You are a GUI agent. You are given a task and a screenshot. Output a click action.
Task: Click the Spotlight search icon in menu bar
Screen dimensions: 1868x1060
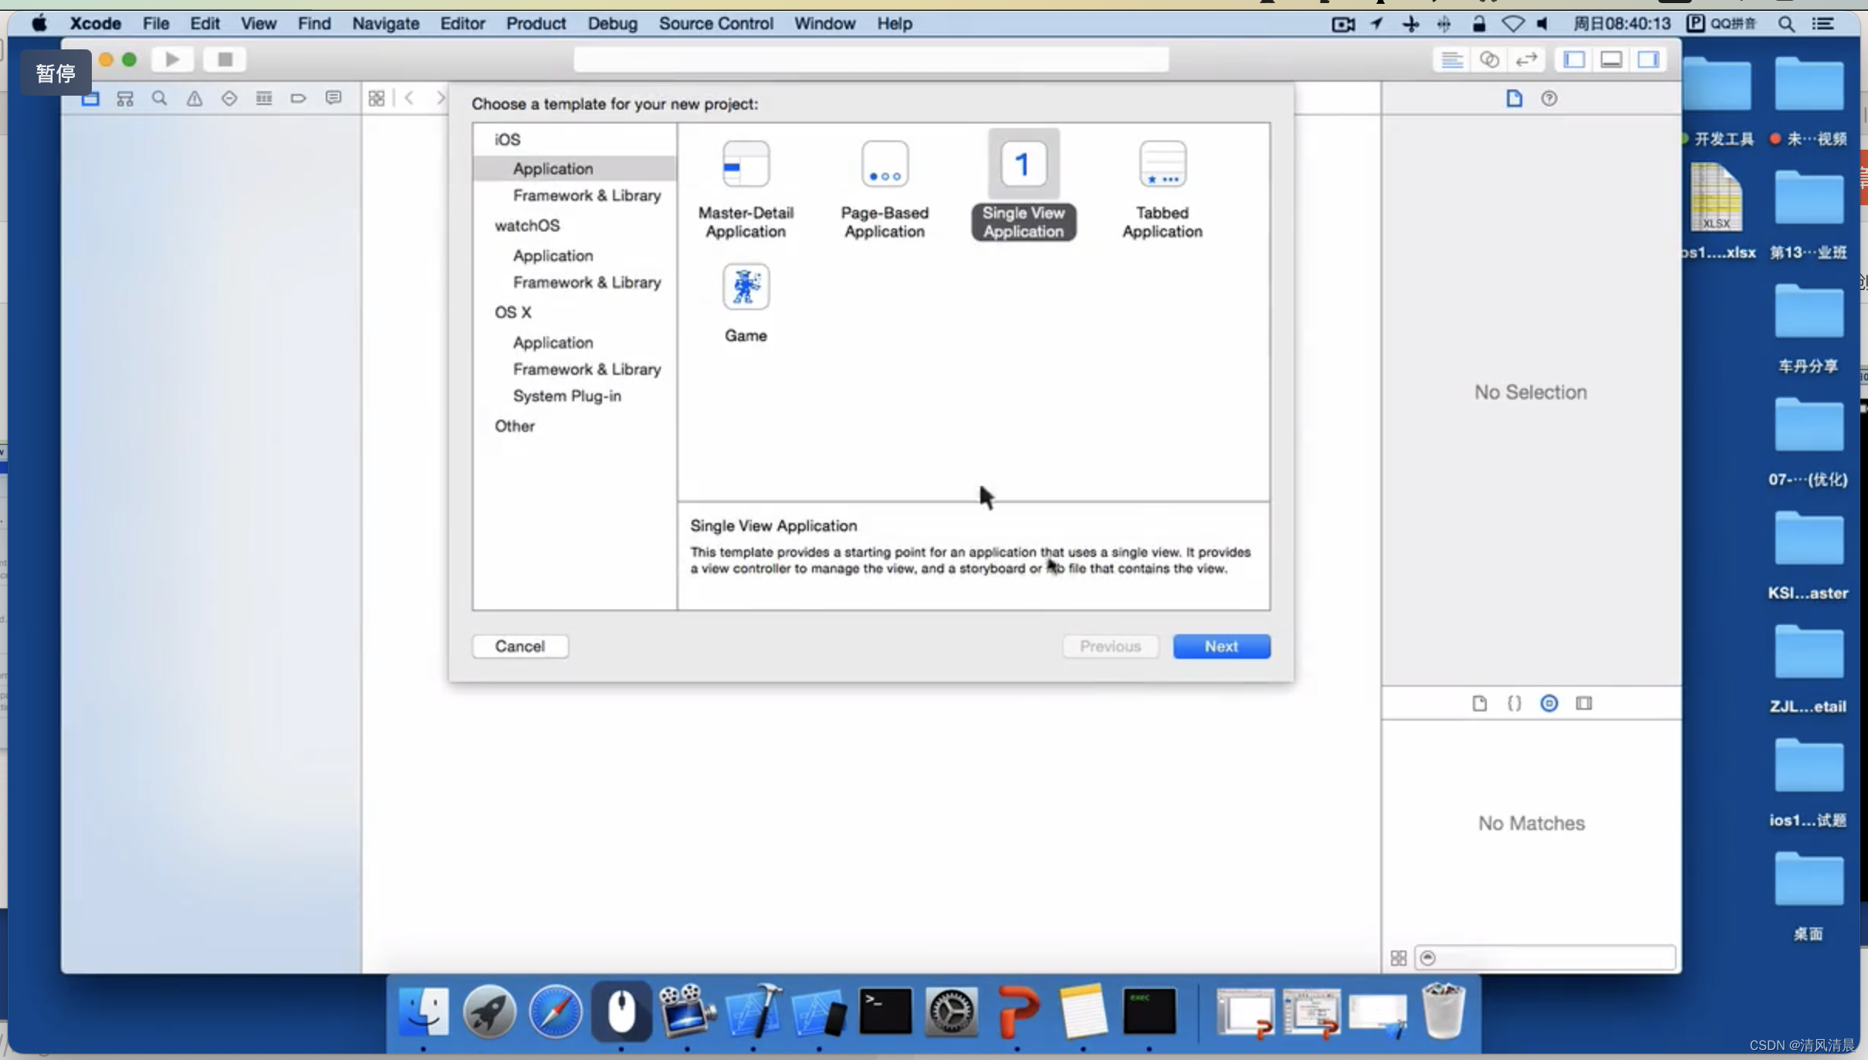1786,24
